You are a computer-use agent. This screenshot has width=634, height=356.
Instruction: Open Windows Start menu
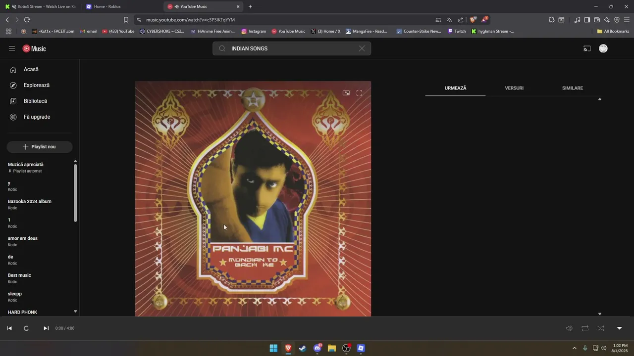273,348
